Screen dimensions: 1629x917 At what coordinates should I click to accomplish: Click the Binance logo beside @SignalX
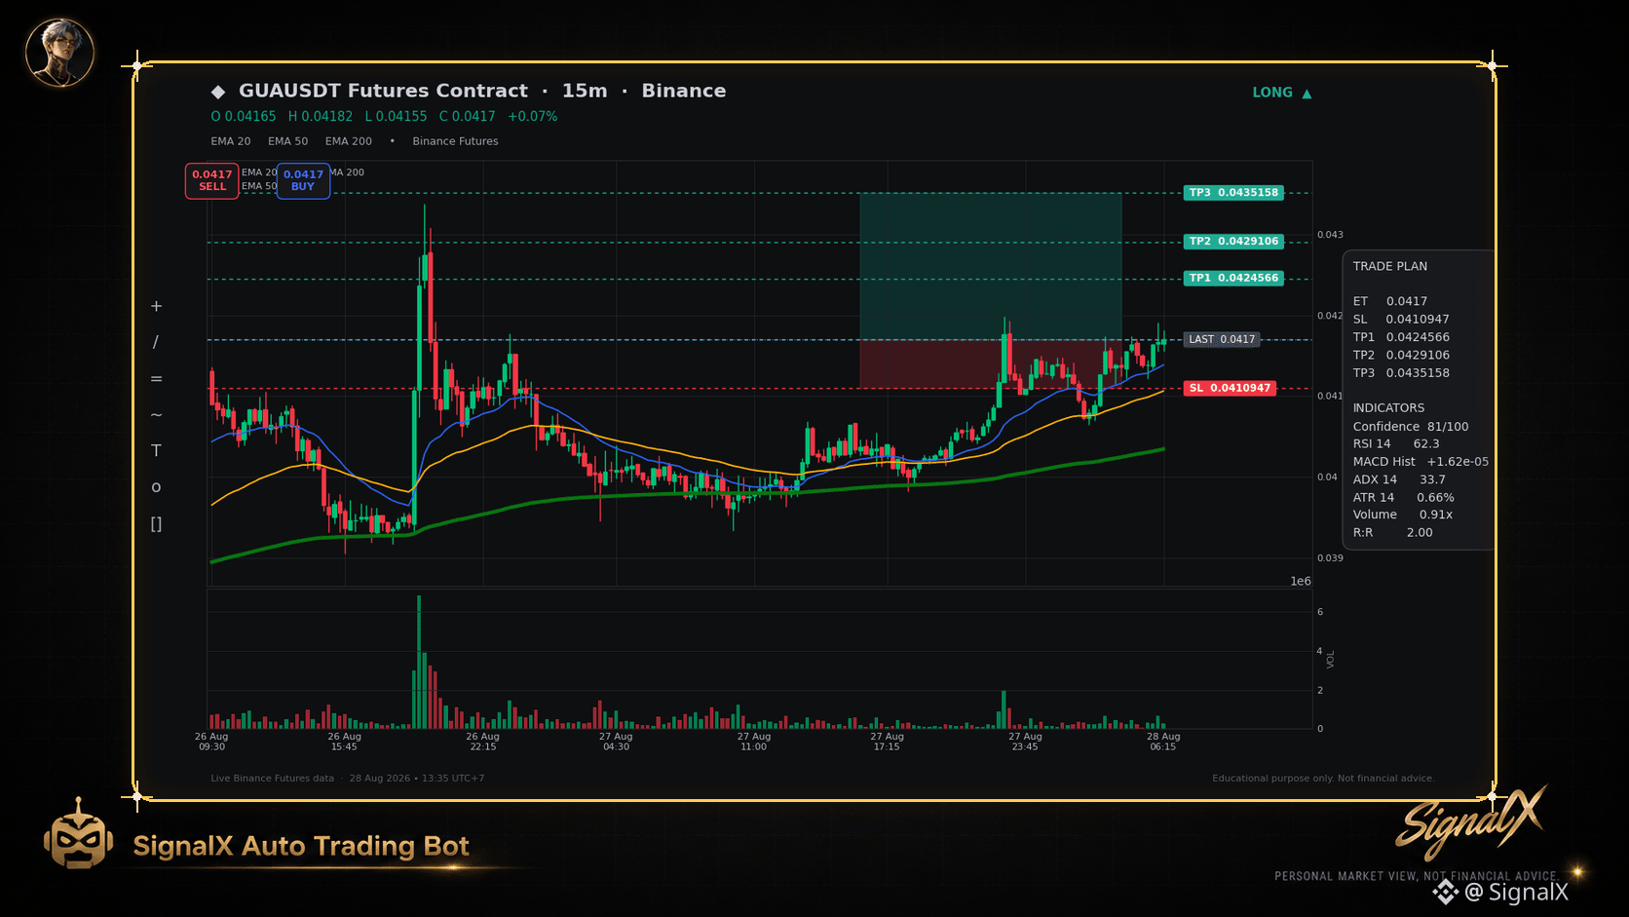click(1446, 892)
